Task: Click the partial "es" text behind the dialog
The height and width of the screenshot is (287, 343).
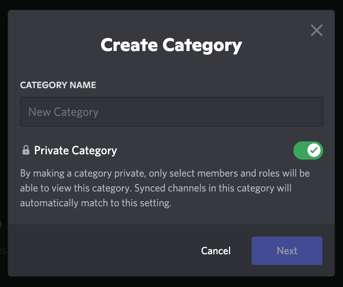Action: point(3,251)
